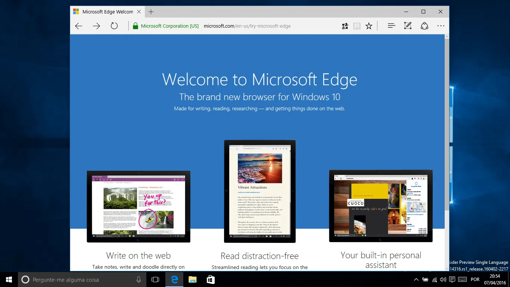Open the Windows Store taskbar icon

(x=211, y=280)
